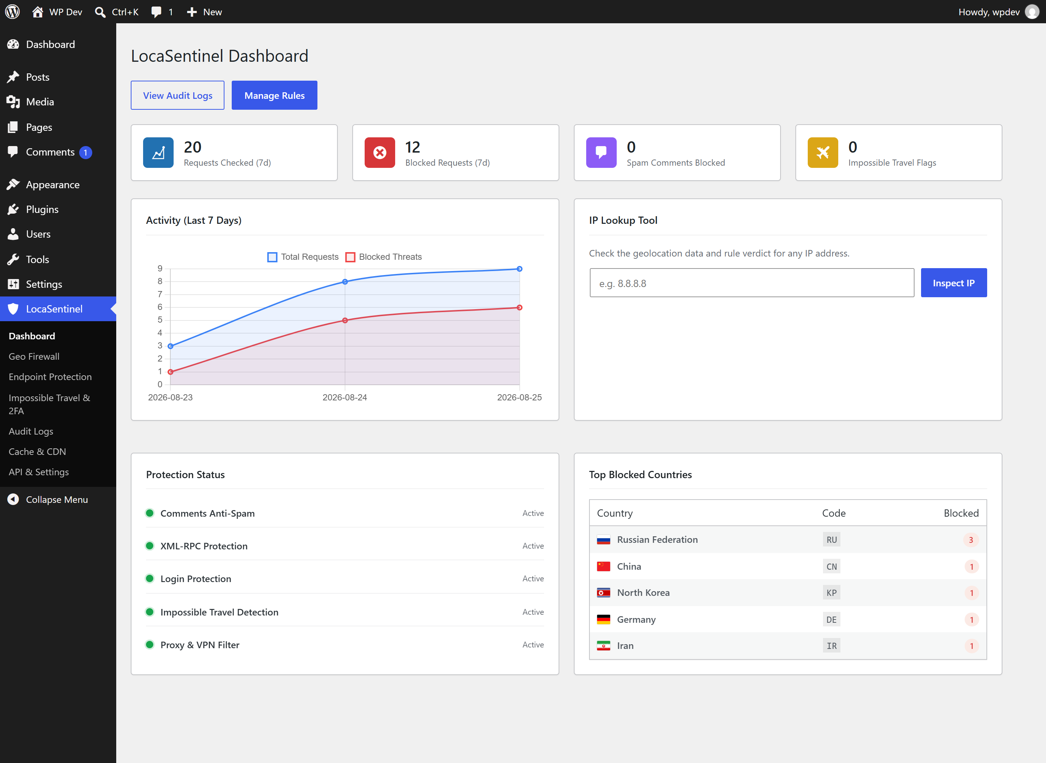
Task: Click the View Audit Logs button
Action: pos(178,95)
